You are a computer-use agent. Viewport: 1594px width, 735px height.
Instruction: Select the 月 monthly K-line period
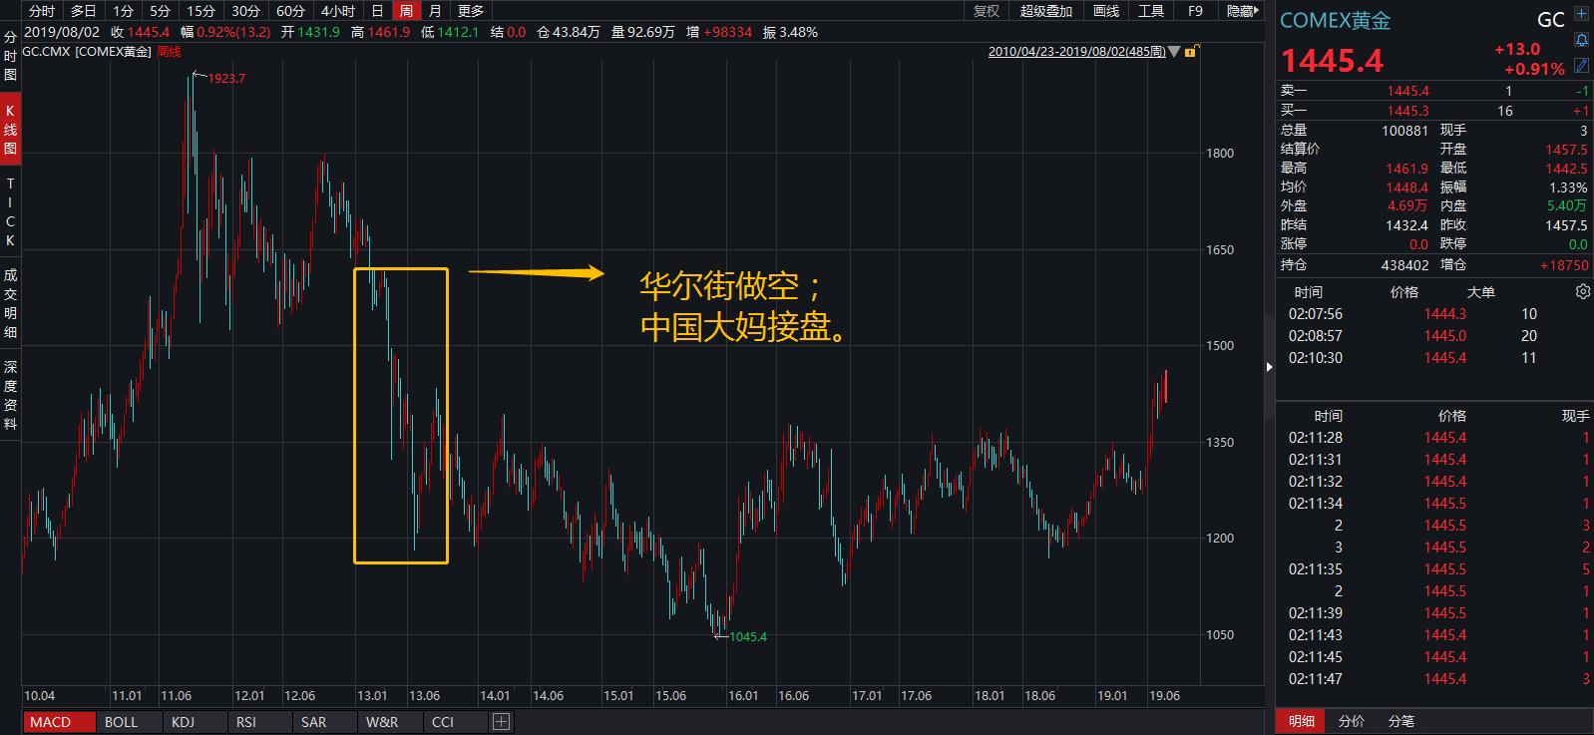(435, 11)
